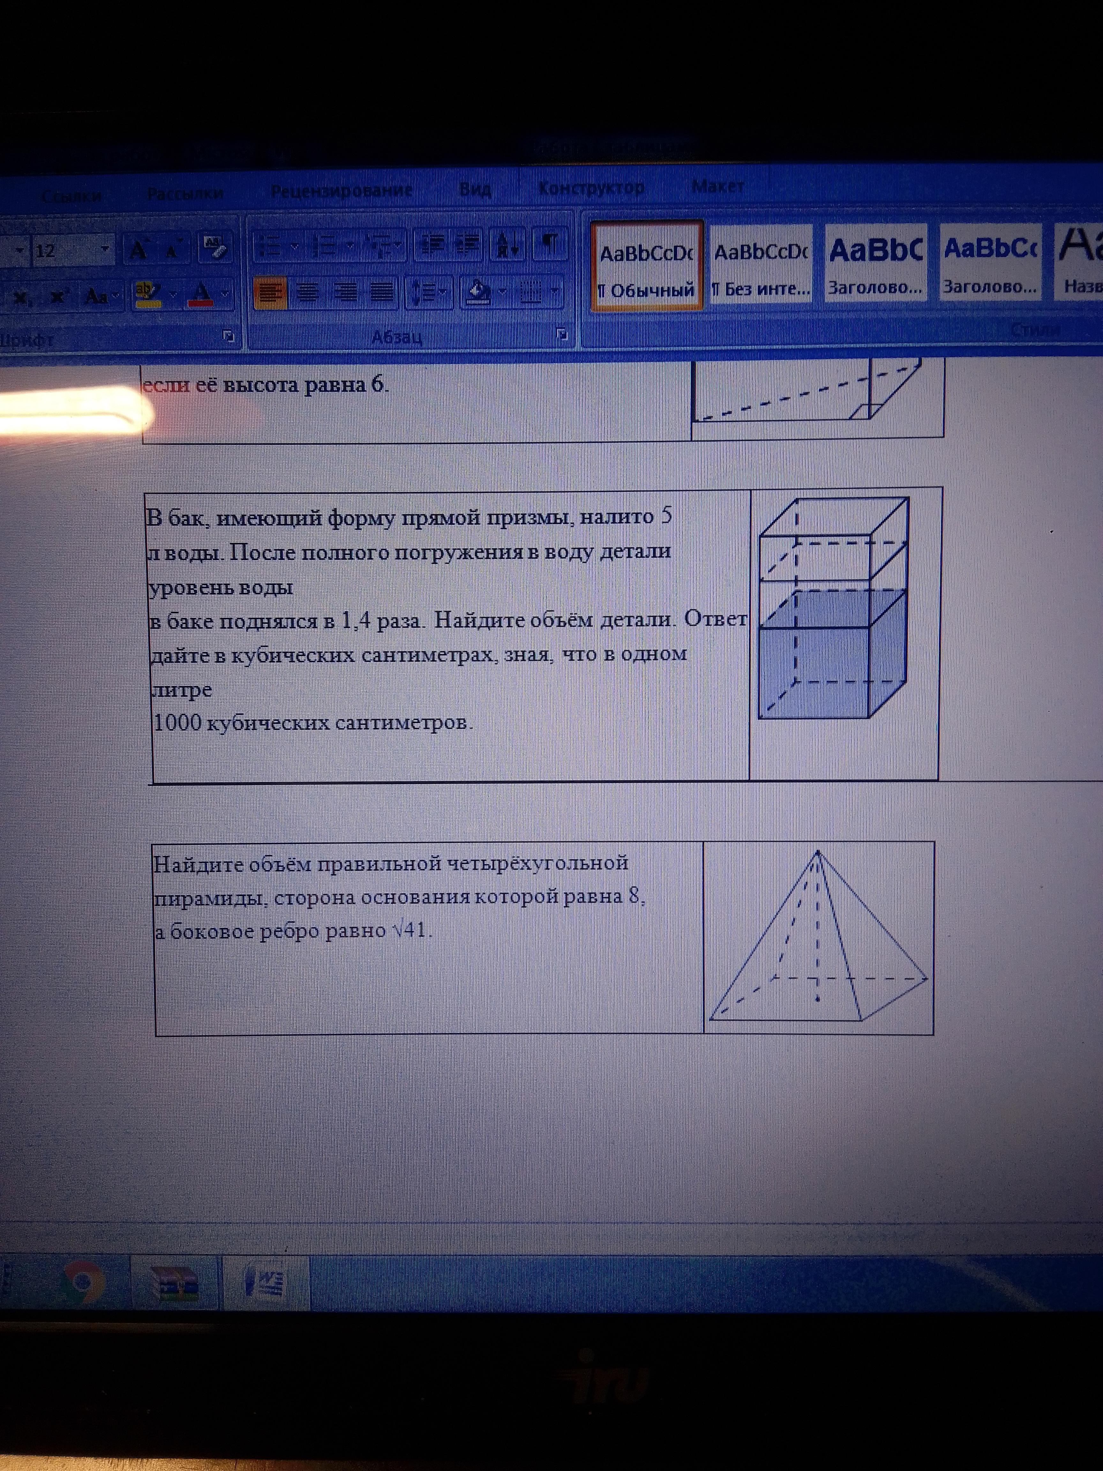Open the Shading dropdown arrow
Screen dimensions: 1103x1471
click(x=503, y=291)
